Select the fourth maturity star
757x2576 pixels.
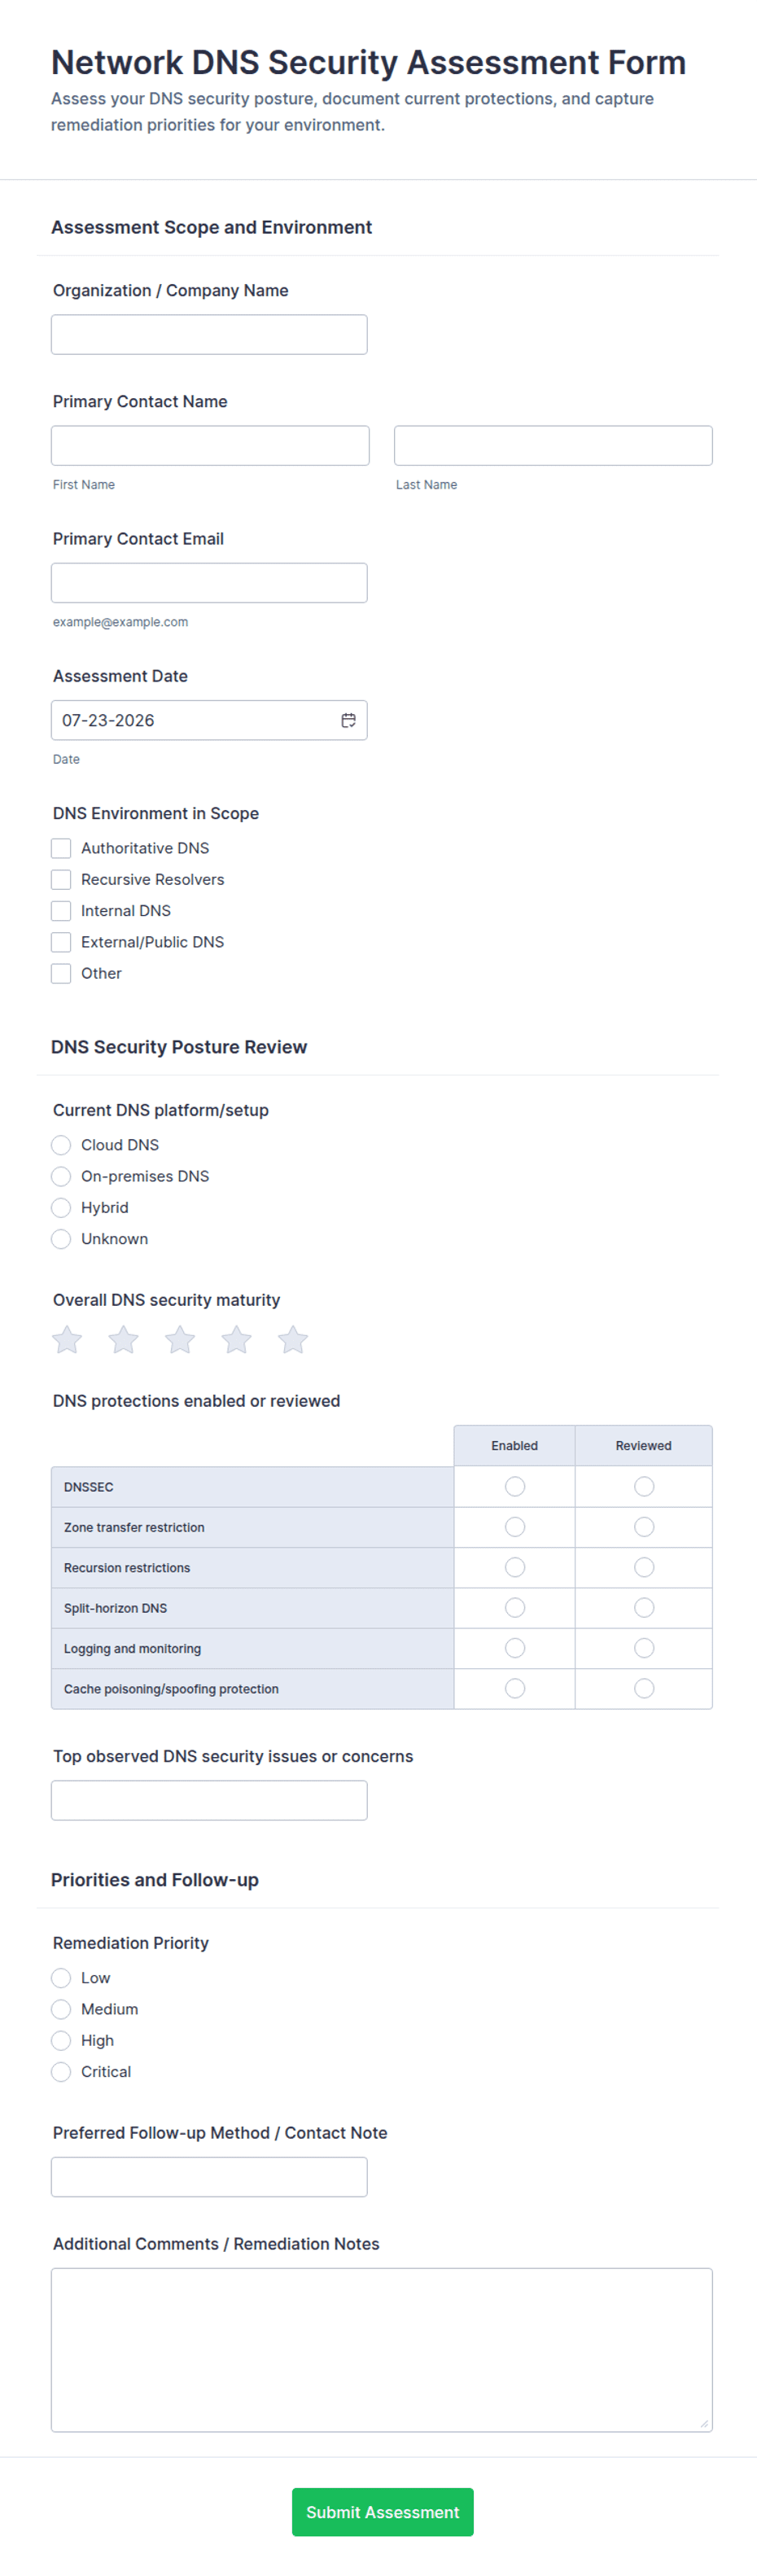pos(236,1340)
